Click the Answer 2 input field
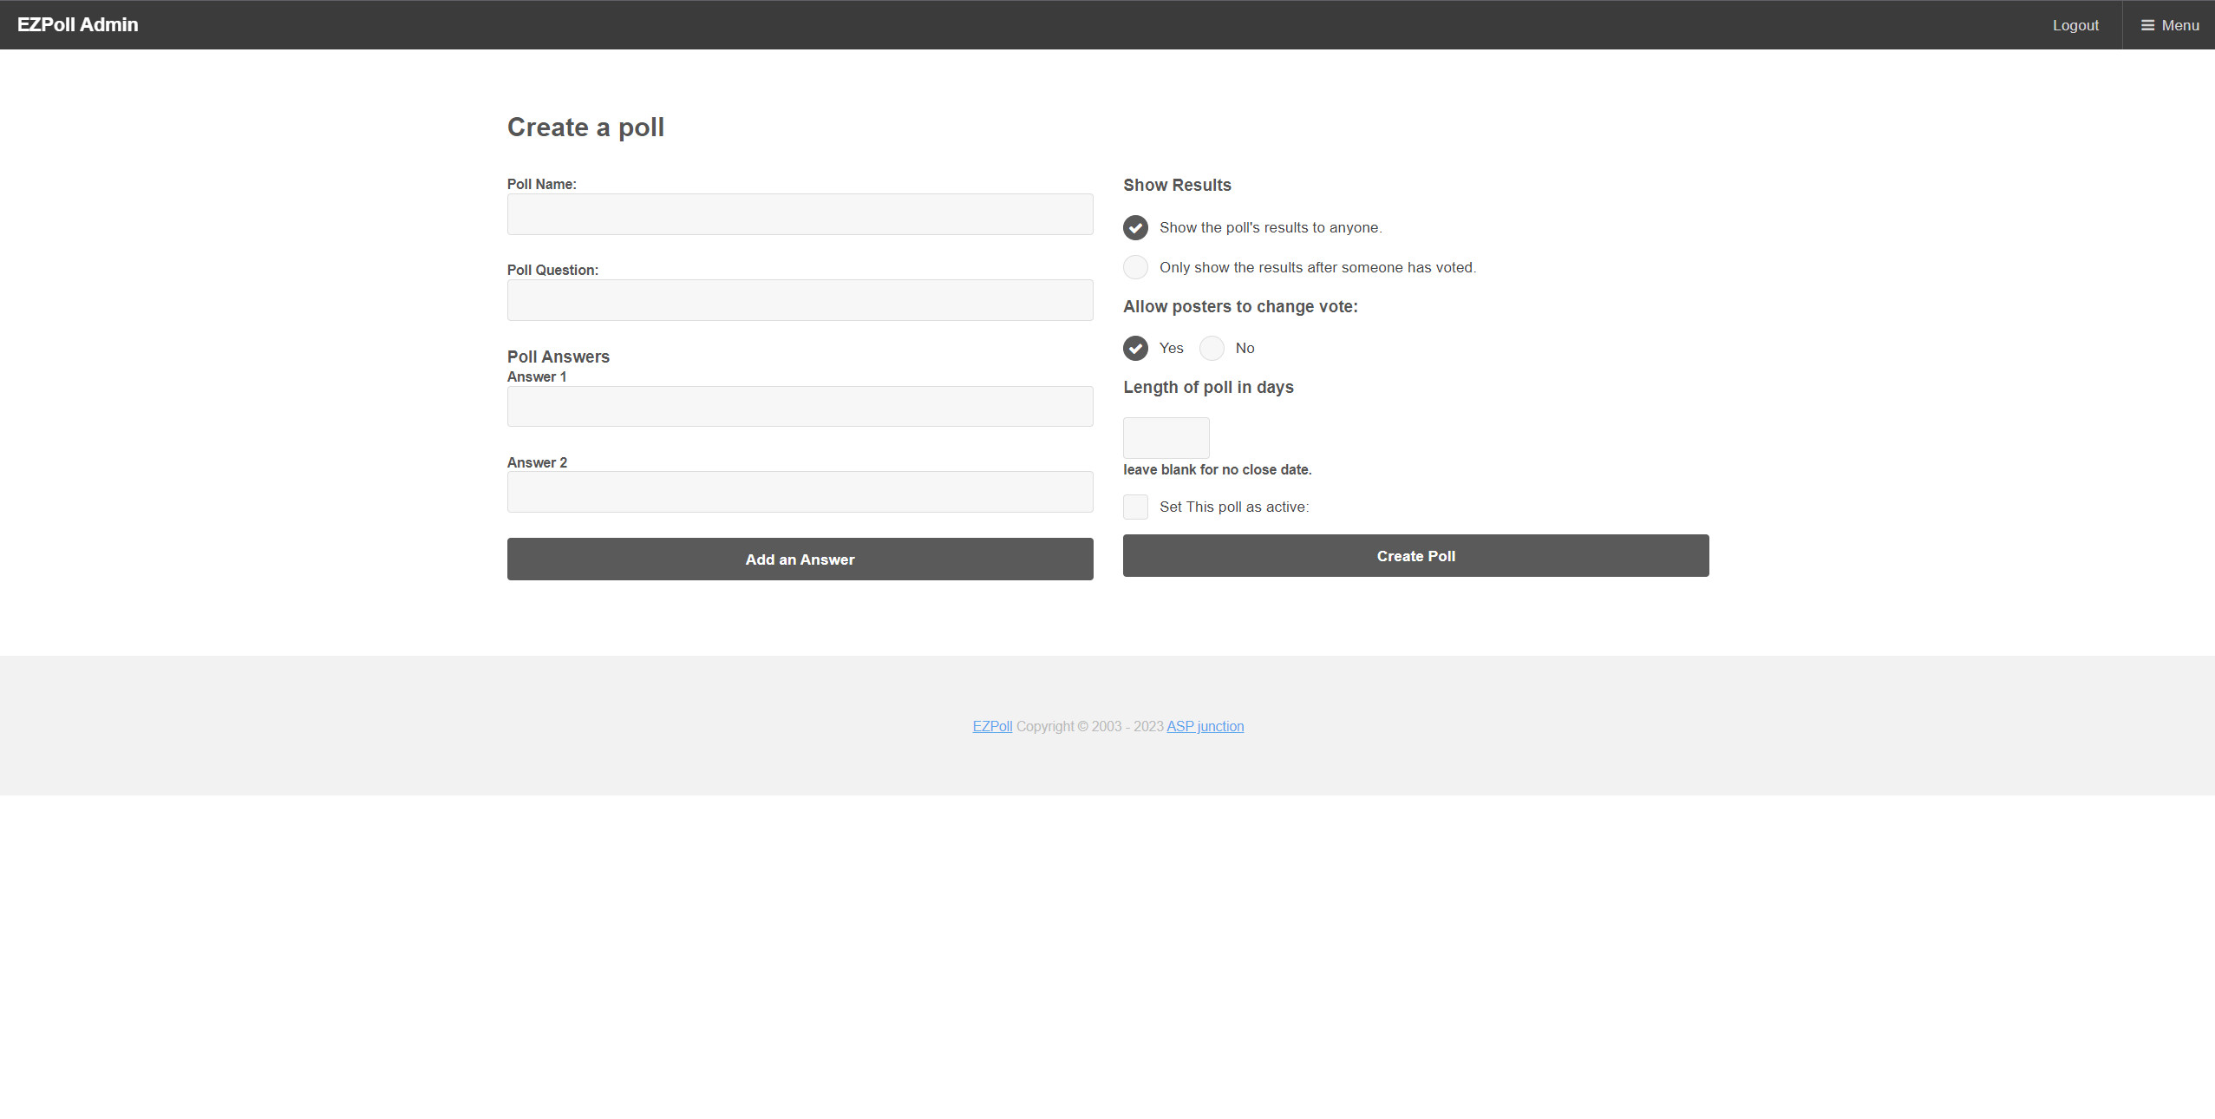The image size is (2215, 1119). pyautogui.click(x=800, y=492)
